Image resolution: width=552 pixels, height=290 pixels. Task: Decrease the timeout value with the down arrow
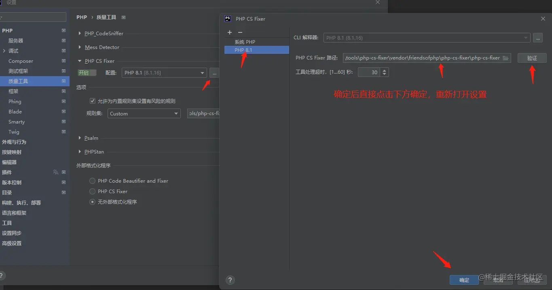[385, 75]
